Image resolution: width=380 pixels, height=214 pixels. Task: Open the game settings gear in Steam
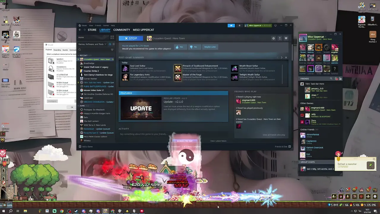point(273,38)
